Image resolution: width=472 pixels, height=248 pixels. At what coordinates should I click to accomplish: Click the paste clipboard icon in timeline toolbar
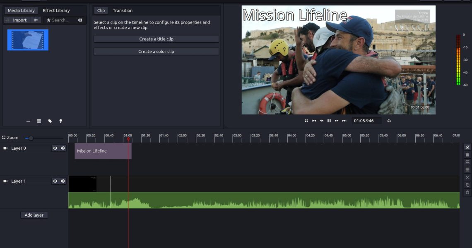tap(467, 193)
